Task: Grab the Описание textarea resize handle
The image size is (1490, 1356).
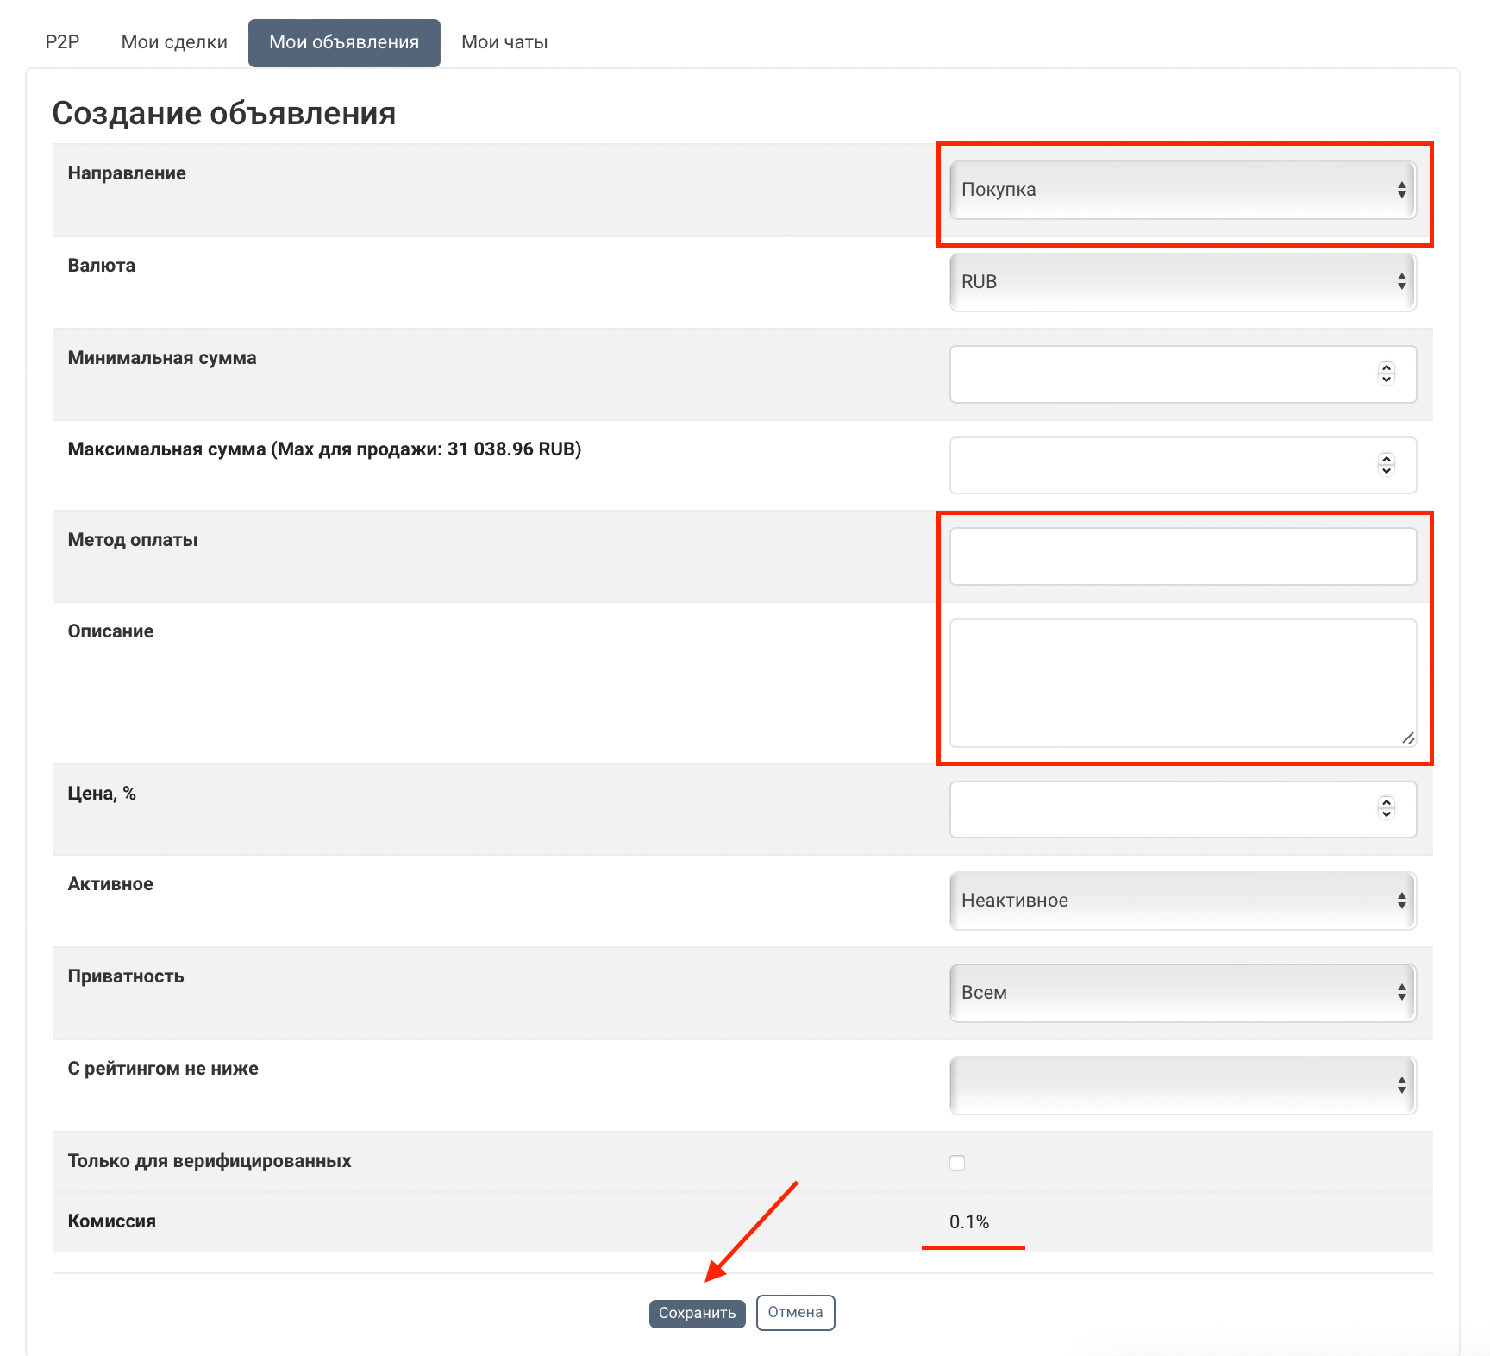Action: point(1408,738)
